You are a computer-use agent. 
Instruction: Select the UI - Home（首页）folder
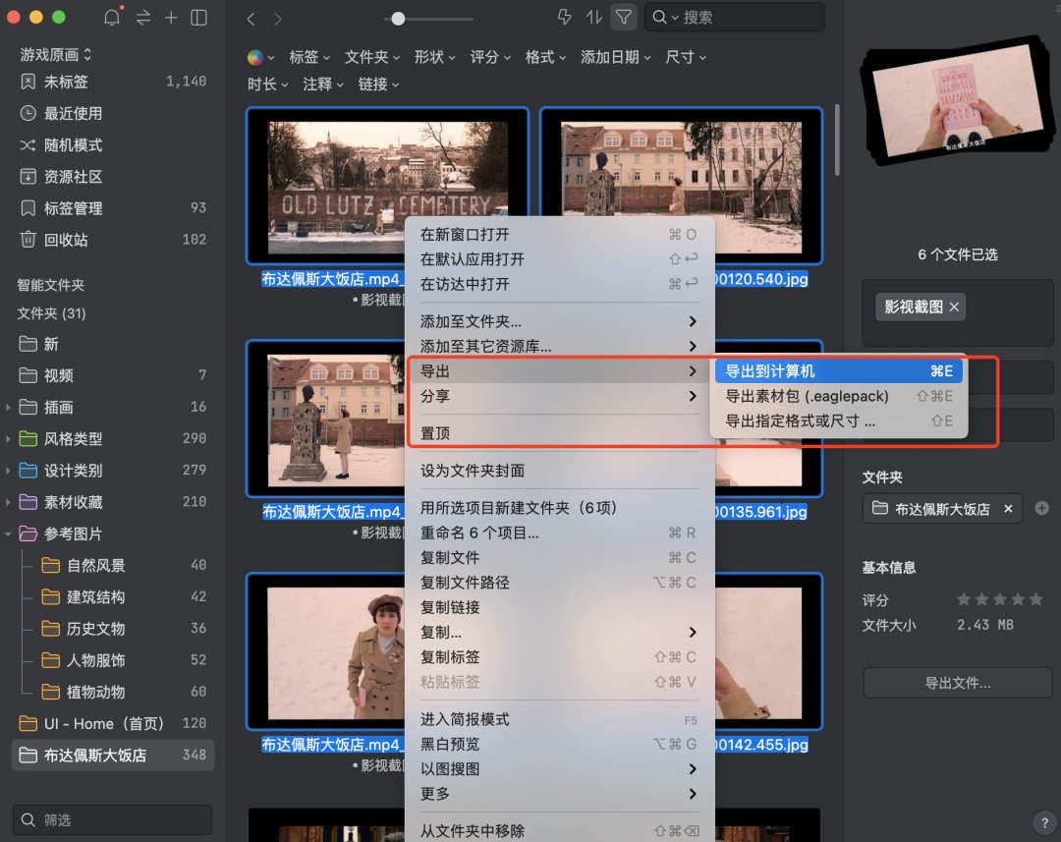click(112, 723)
